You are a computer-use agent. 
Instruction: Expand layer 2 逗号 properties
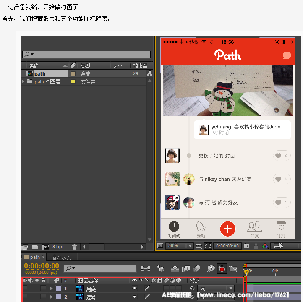51,297
